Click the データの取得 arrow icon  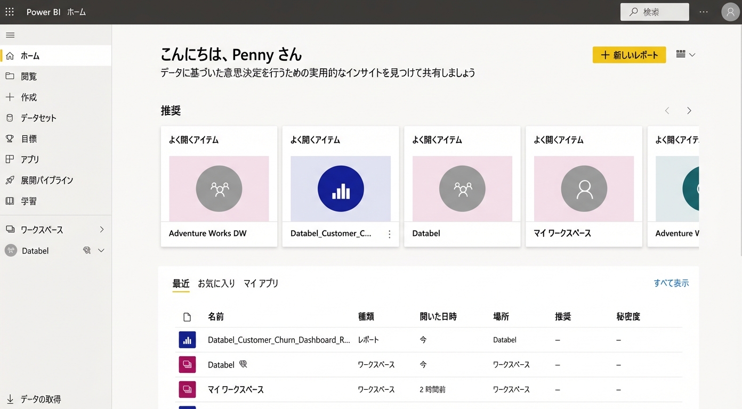click(10, 399)
